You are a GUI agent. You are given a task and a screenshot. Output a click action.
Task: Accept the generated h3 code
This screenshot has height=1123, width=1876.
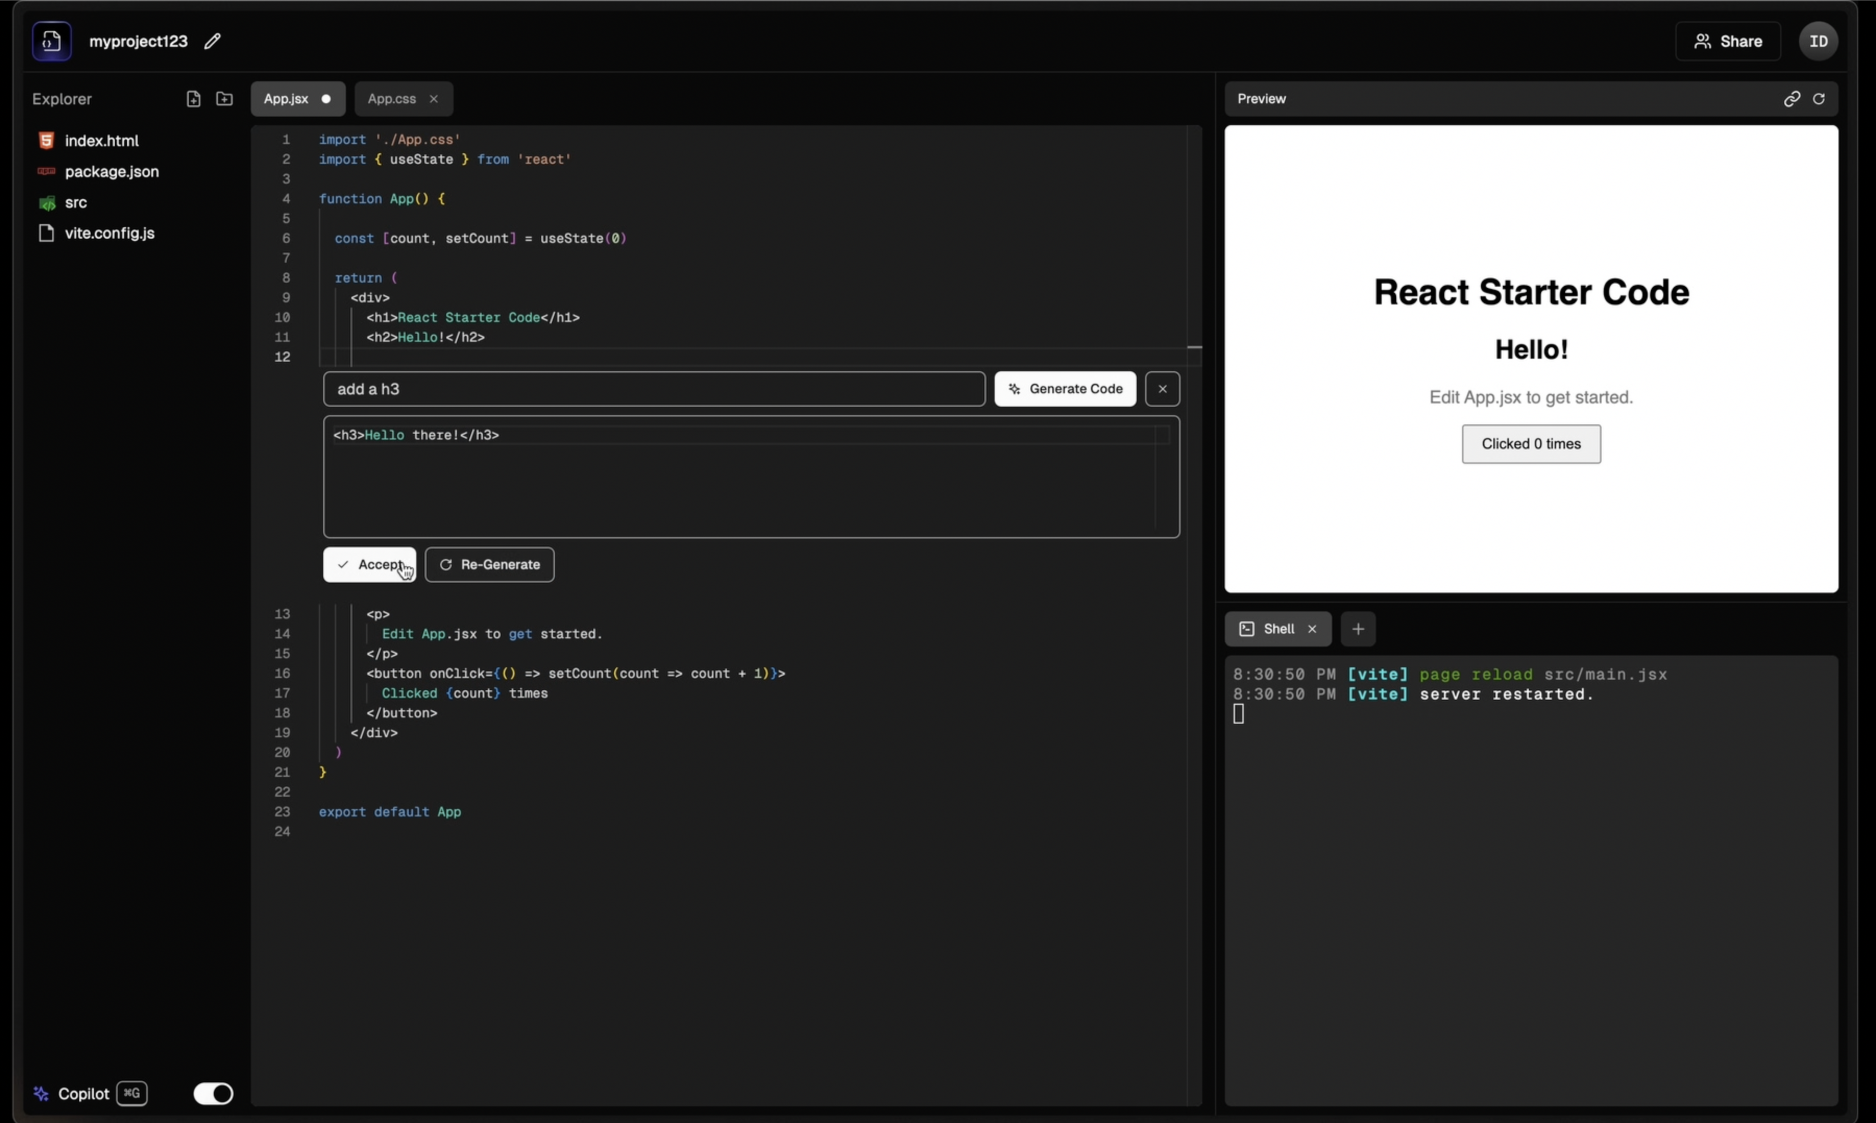(369, 565)
